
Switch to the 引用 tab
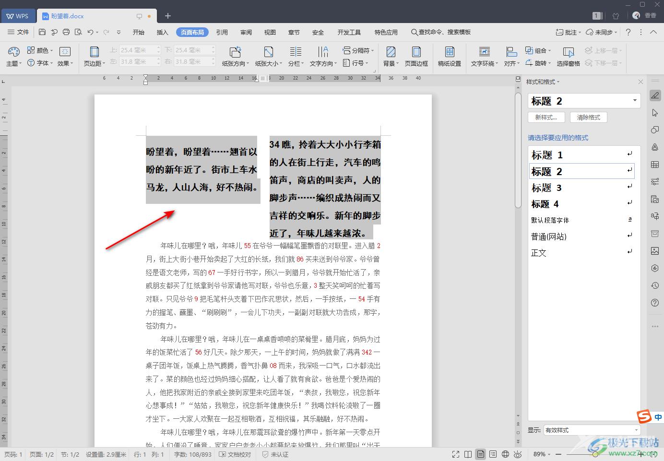point(222,32)
